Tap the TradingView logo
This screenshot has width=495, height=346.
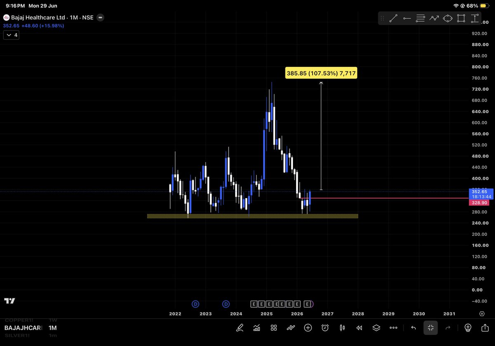pos(9,301)
